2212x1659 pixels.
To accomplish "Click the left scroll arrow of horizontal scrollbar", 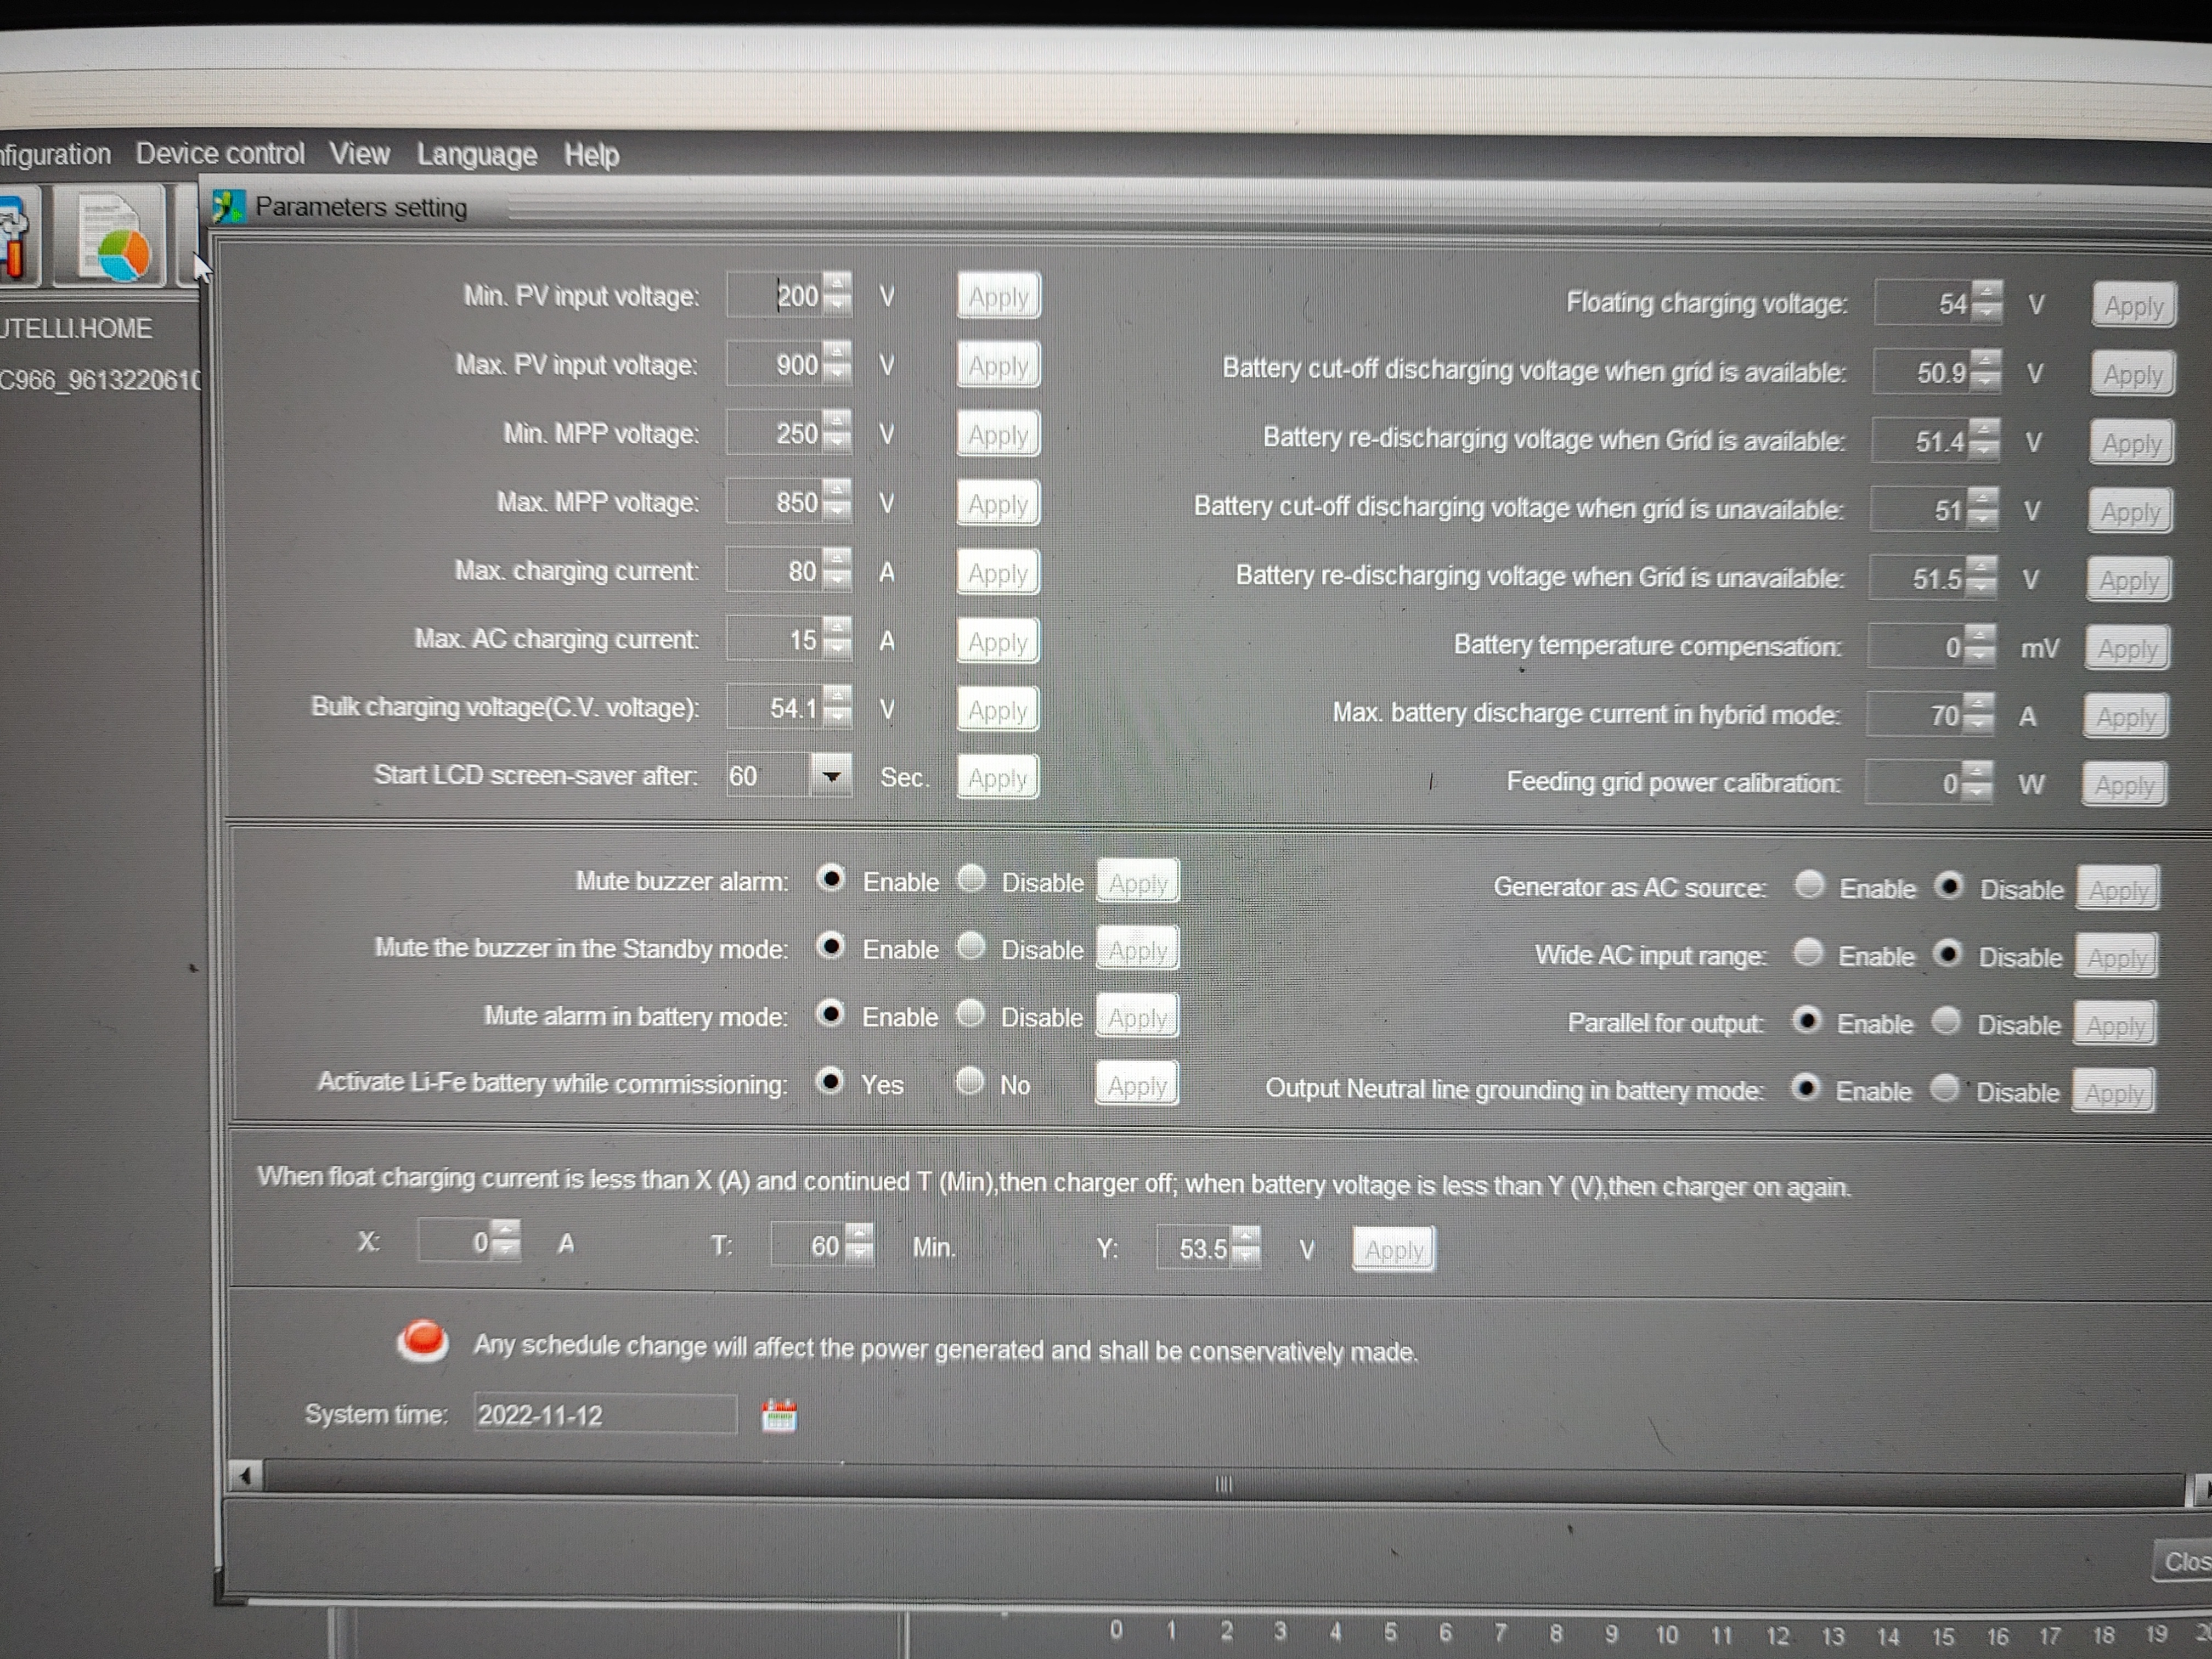I will [245, 1476].
